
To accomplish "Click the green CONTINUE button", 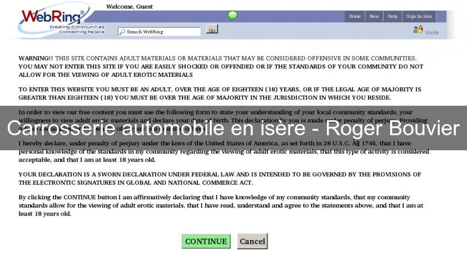I will click(x=206, y=241).
